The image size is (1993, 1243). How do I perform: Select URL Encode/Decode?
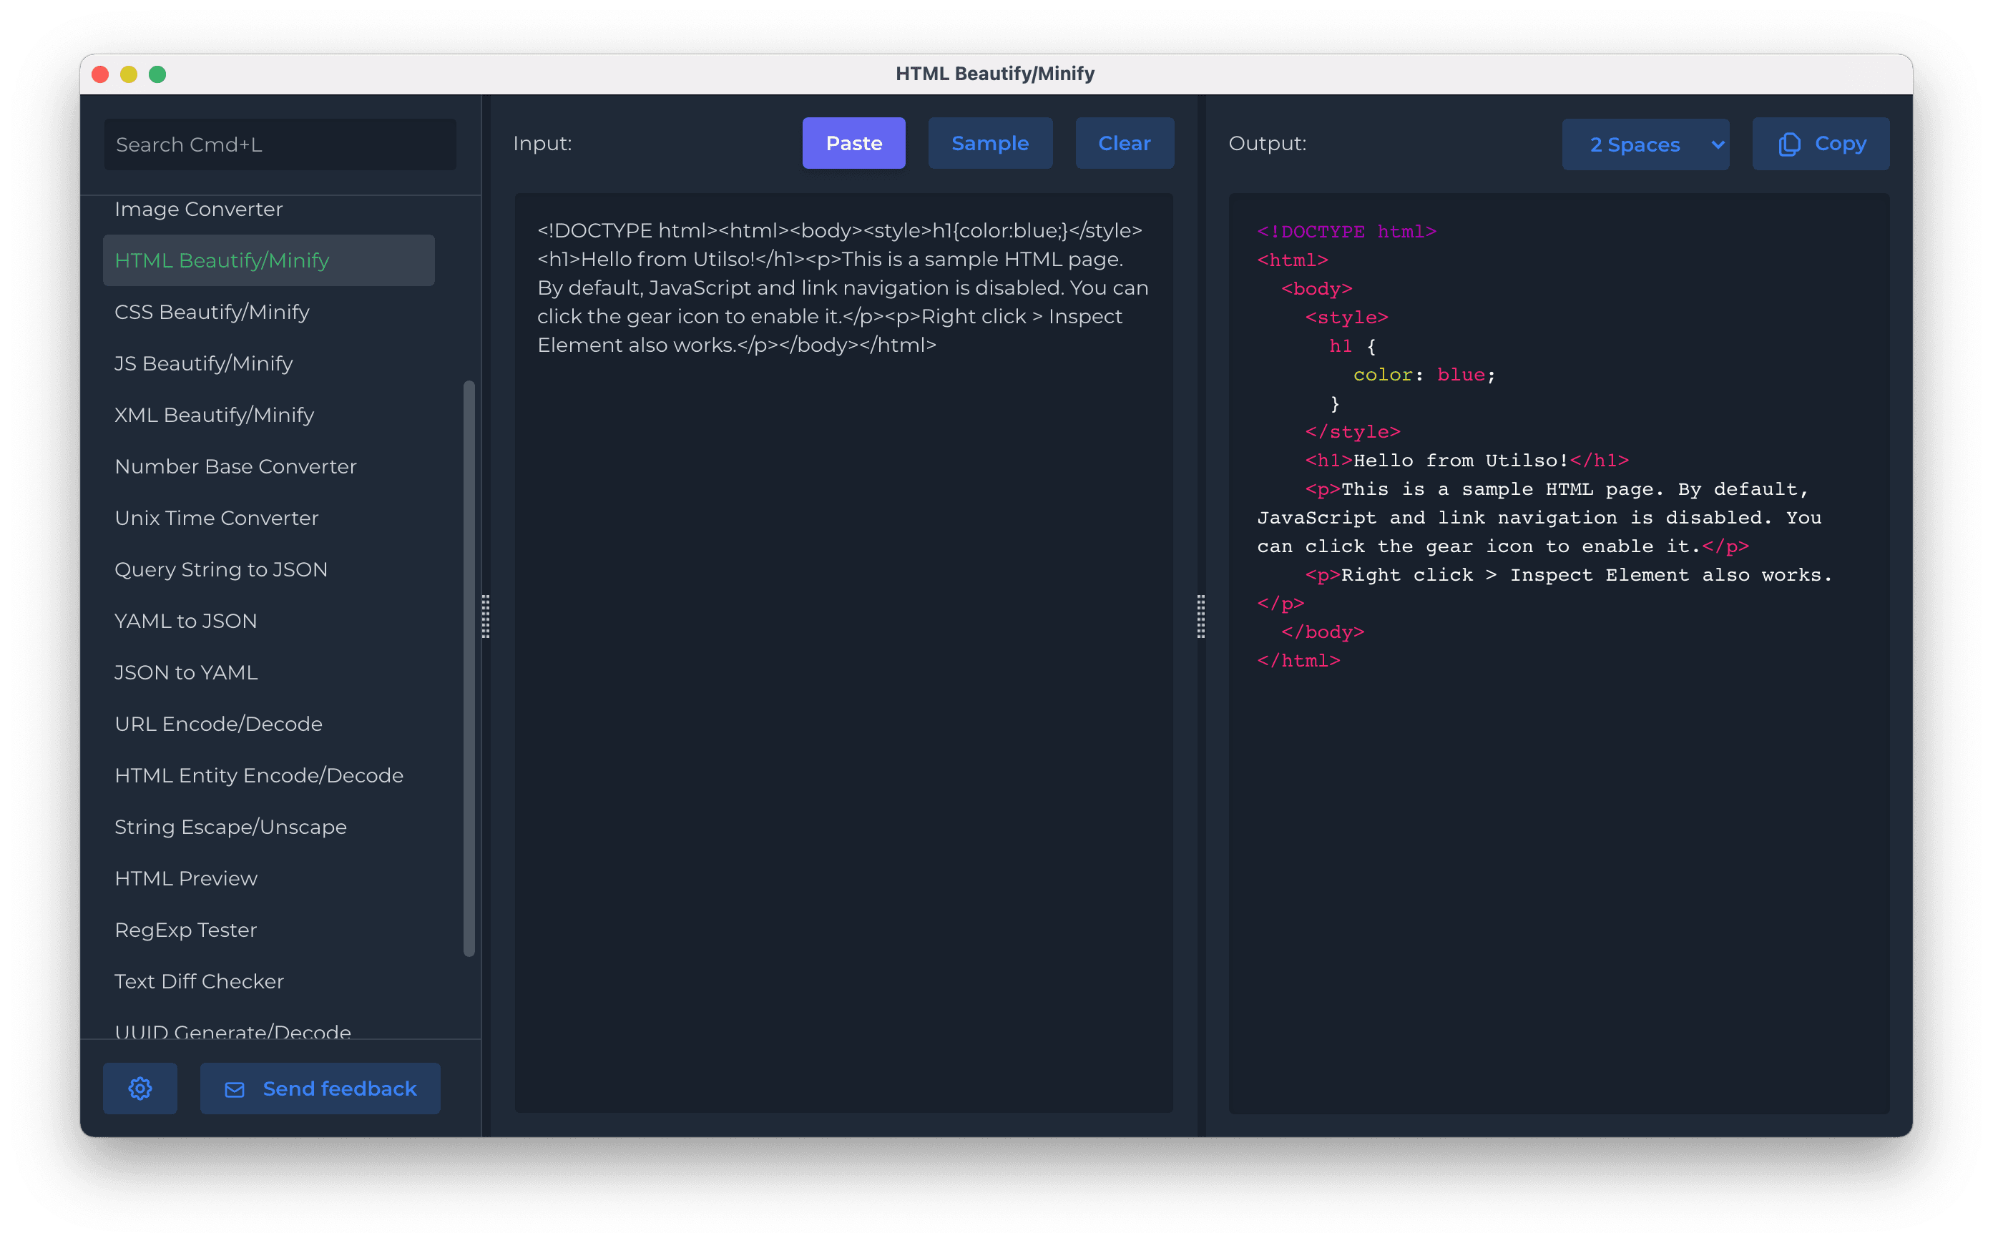[218, 724]
